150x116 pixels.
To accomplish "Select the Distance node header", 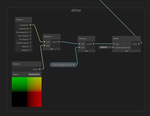I will click(52, 37).
